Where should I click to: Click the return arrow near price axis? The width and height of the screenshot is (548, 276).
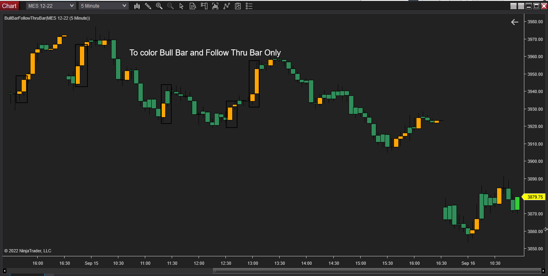pyautogui.click(x=515, y=22)
